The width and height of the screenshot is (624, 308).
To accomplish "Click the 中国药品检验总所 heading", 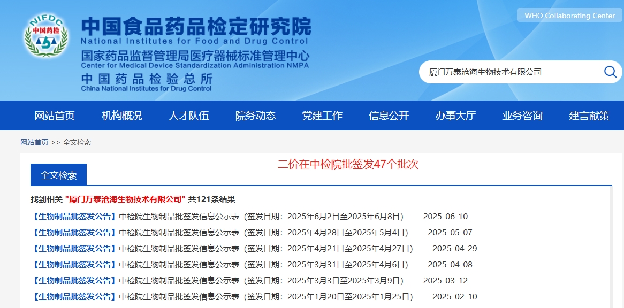I will point(147,78).
